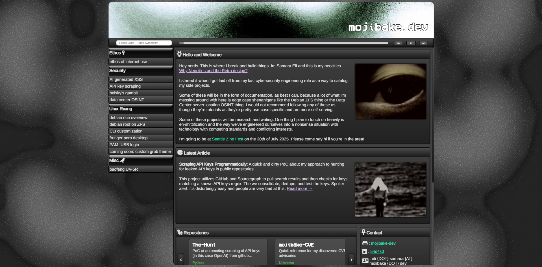Viewport: 542px width, 267px height.
Task: Click the GitHub cat icon in Contact
Action: [365, 243]
